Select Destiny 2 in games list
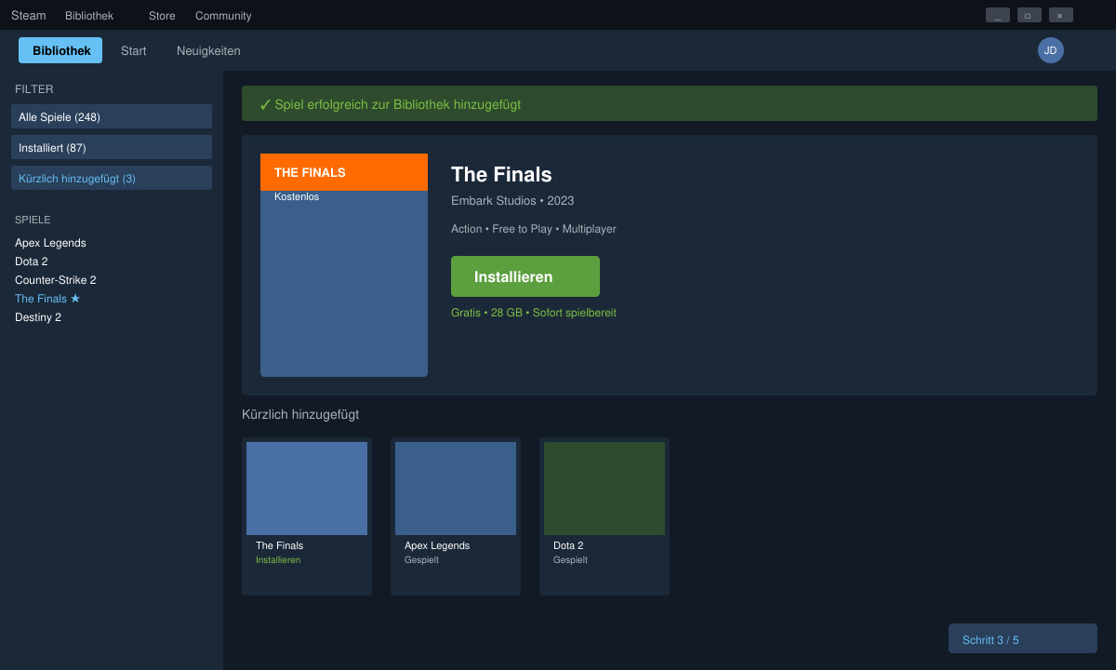 tap(38, 317)
